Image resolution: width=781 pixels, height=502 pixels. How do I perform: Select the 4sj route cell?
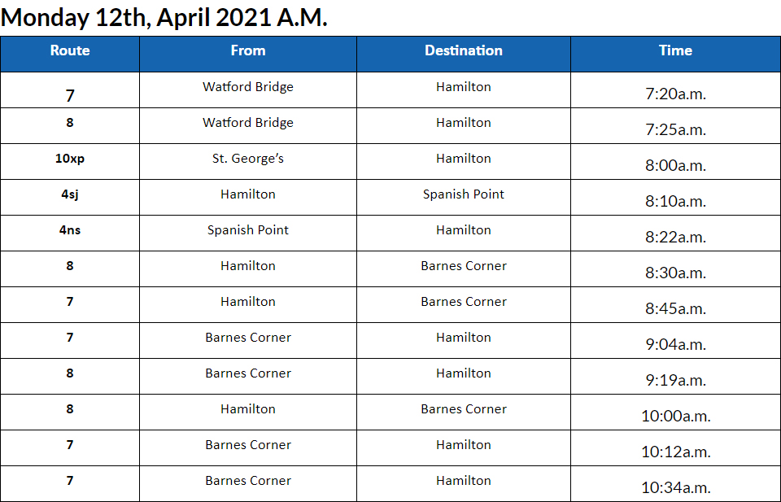(70, 194)
